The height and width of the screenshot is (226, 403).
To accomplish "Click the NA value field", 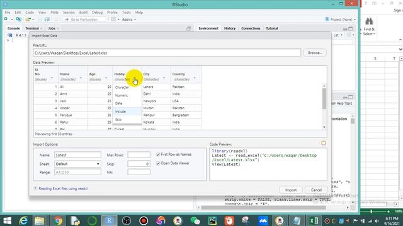I will (139, 172).
